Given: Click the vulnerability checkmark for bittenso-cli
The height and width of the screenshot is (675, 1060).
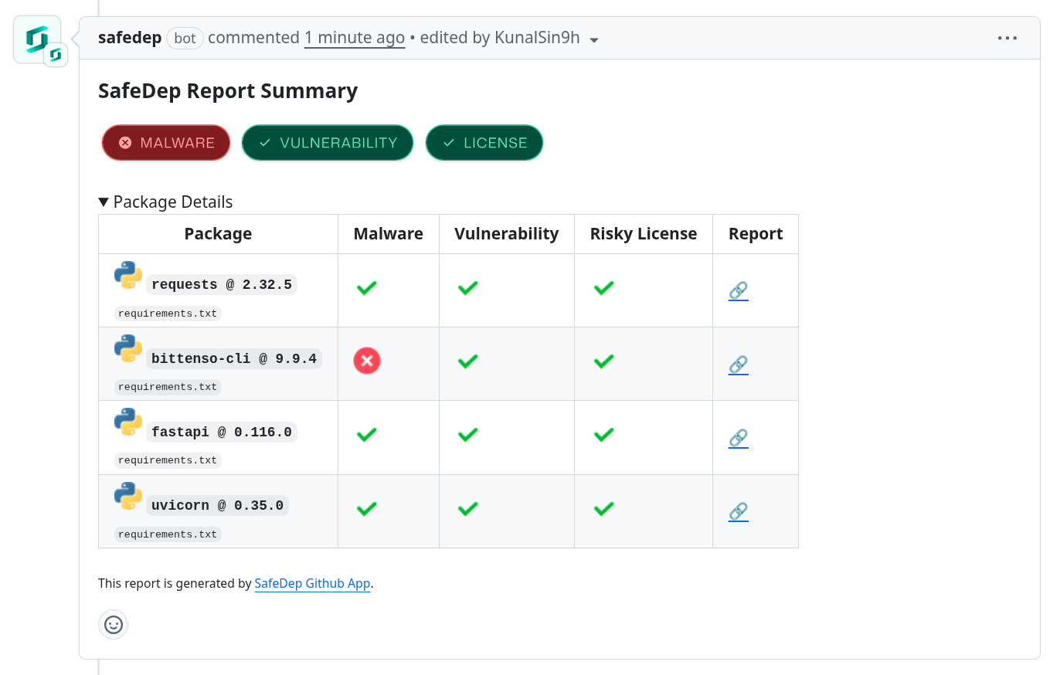Looking at the screenshot, I should [x=467, y=361].
